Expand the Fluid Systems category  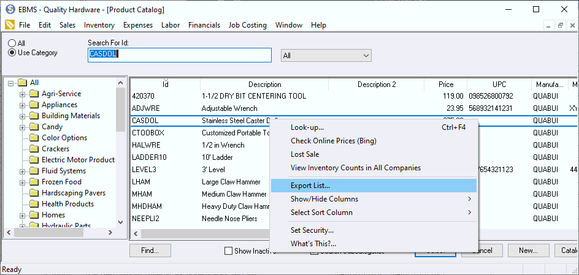pos(22,171)
